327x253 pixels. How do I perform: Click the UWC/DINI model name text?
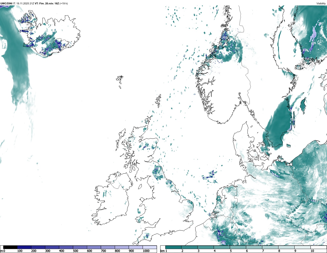[6, 4]
